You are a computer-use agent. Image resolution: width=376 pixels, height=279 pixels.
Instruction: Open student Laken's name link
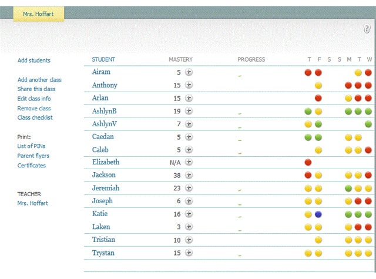coord(101,227)
